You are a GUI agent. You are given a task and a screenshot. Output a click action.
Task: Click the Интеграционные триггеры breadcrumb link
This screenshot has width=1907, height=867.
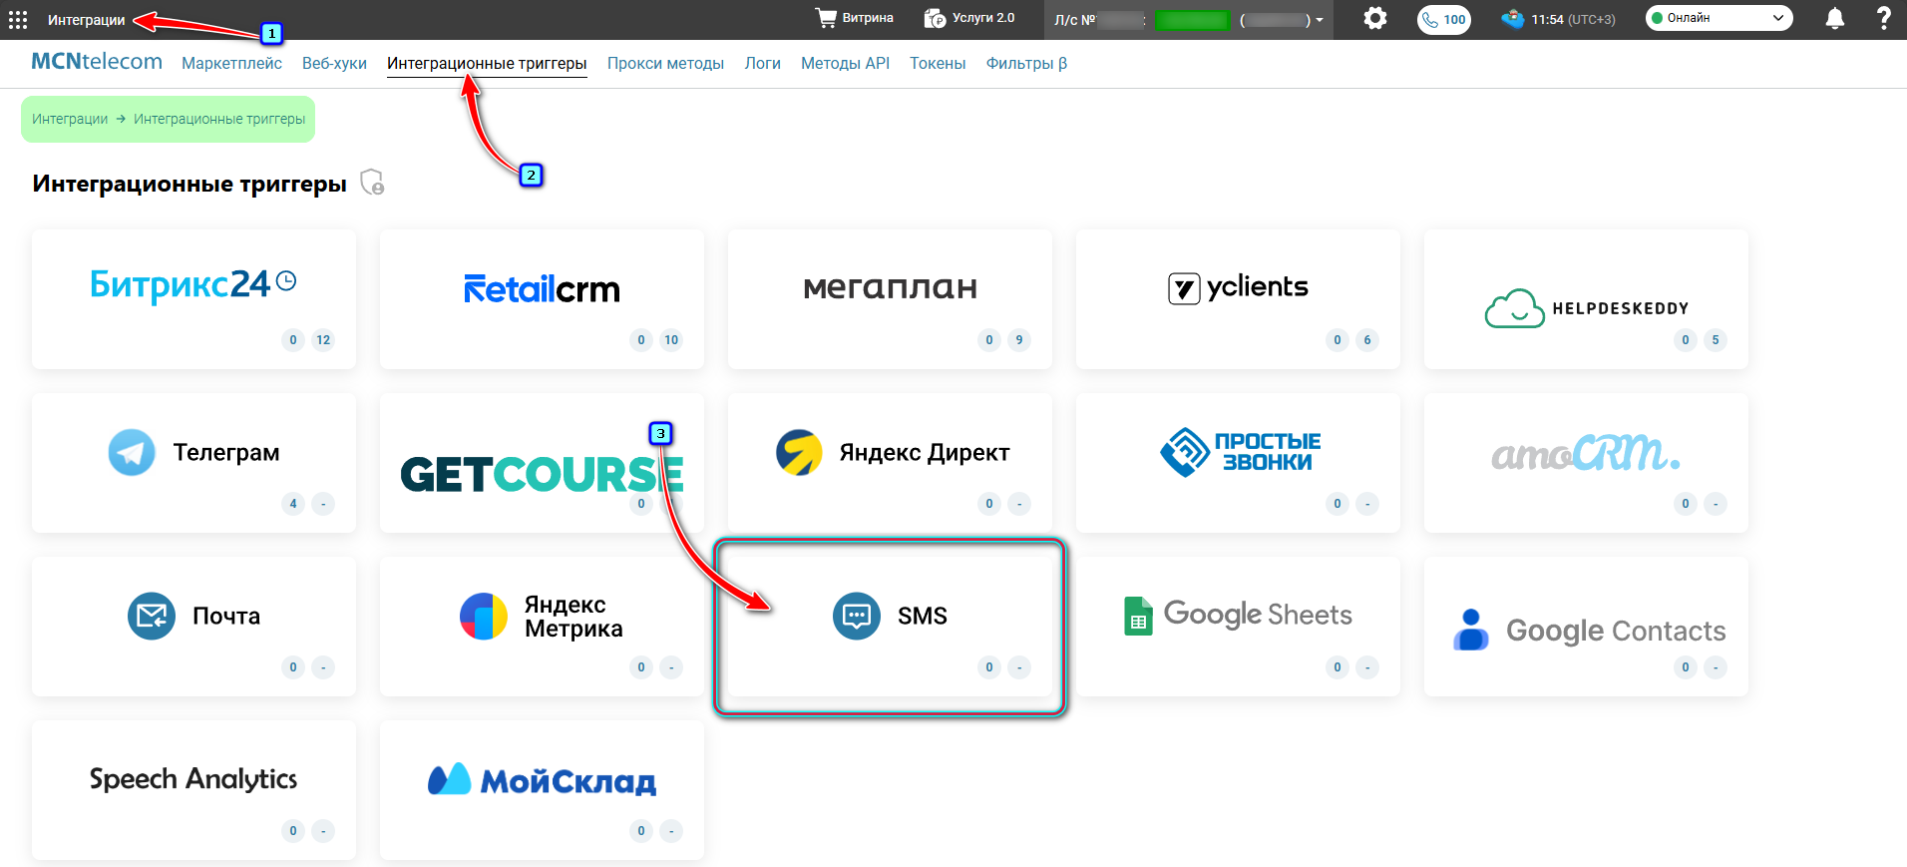click(x=219, y=119)
